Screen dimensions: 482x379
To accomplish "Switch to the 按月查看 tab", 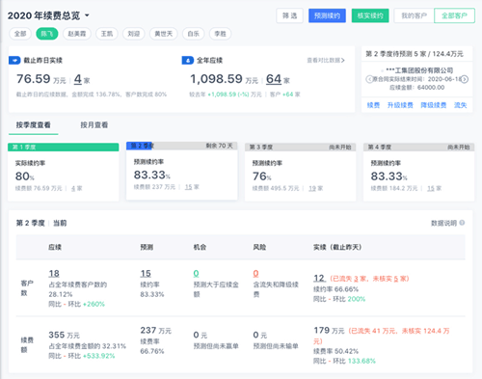I will pos(94,125).
